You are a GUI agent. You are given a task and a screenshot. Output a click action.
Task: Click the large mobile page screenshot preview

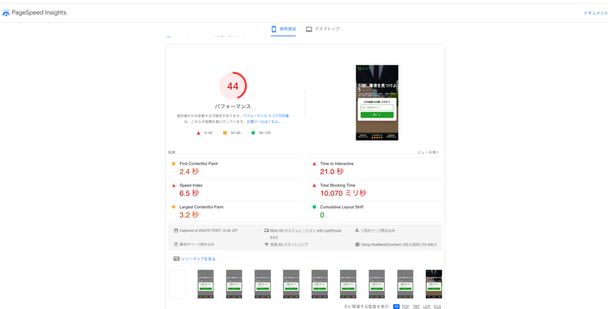tap(377, 102)
